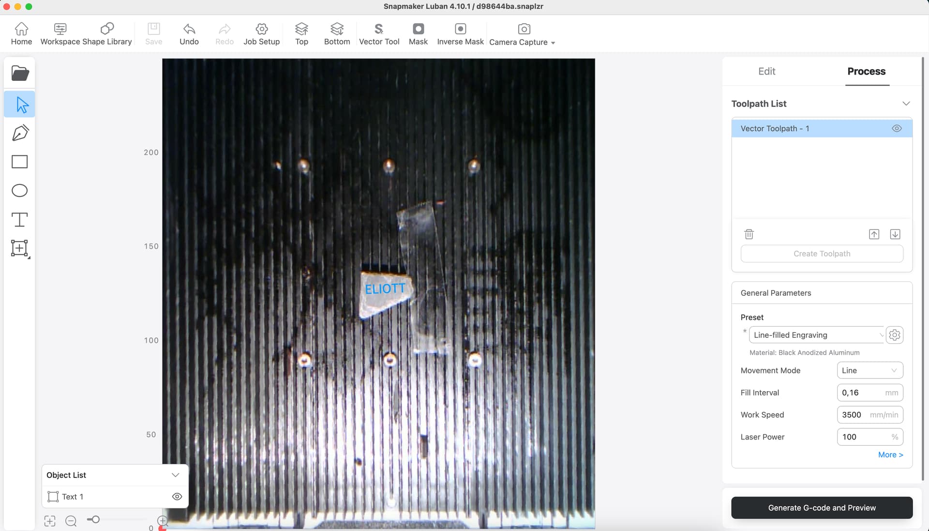Open preset settings gear icon

(x=895, y=335)
